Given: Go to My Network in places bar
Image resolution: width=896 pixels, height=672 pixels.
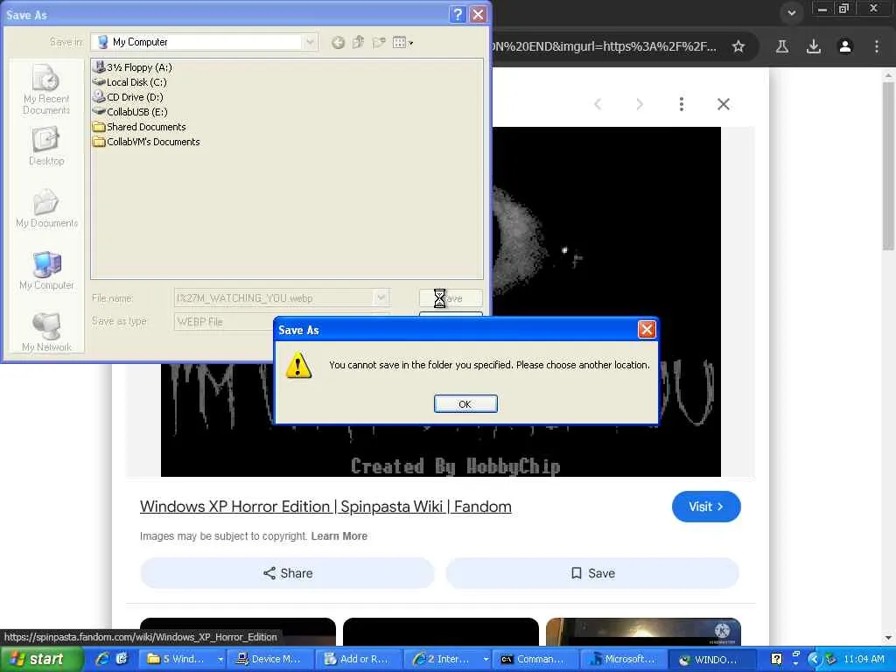Looking at the screenshot, I should tap(46, 332).
